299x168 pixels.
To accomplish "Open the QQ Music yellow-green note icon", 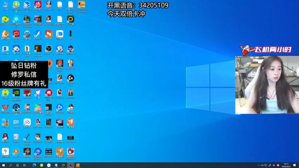I will click(x=5, y=93).
